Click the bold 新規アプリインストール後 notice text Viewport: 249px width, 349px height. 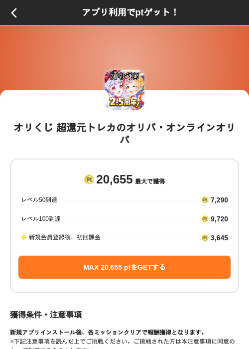[107, 333]
